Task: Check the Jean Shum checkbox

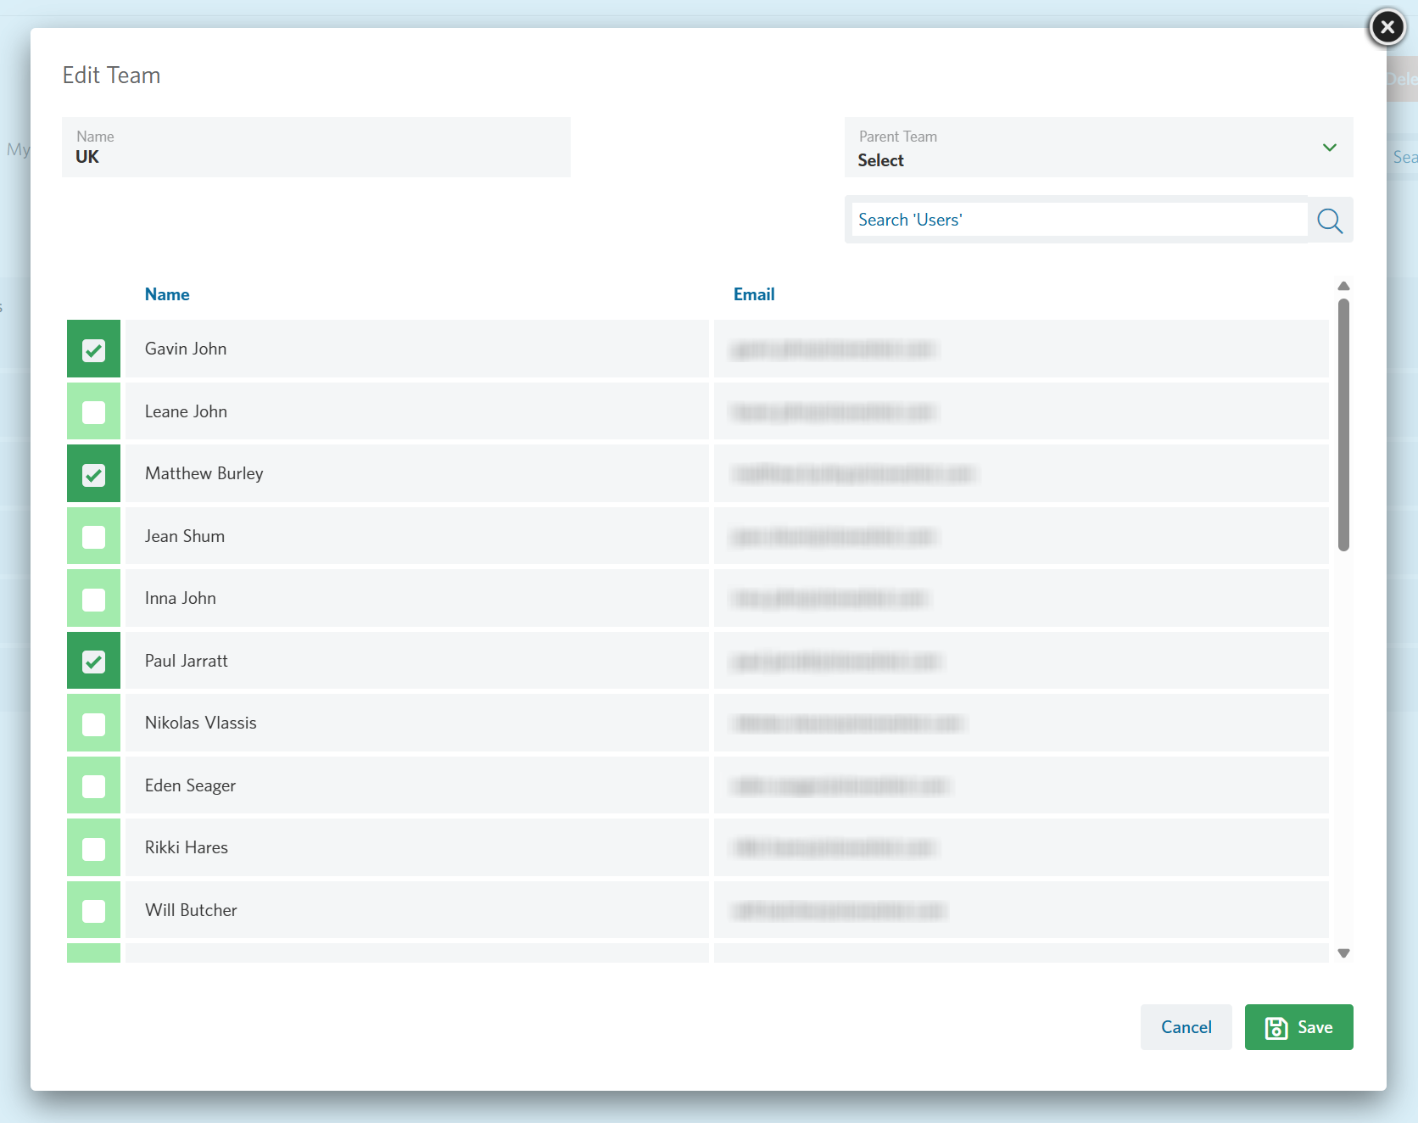Action: point(93,537)
